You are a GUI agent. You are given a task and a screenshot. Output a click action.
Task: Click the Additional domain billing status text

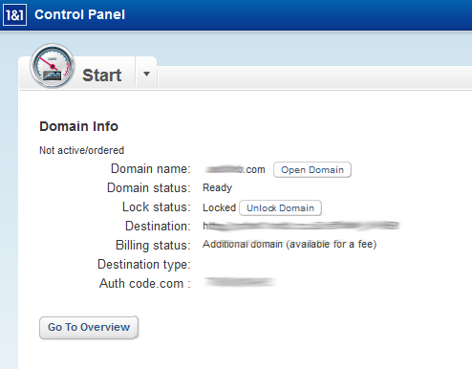coord(290,245)
